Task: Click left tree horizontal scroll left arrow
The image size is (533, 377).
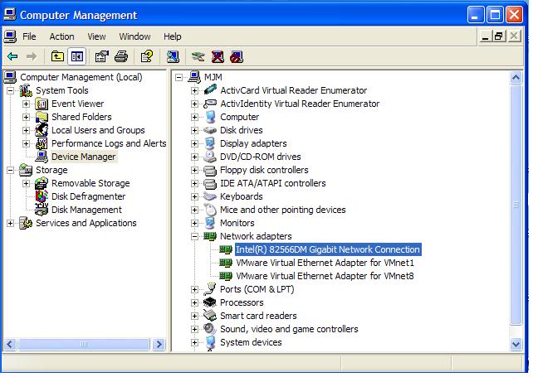Action: [9, 345]
